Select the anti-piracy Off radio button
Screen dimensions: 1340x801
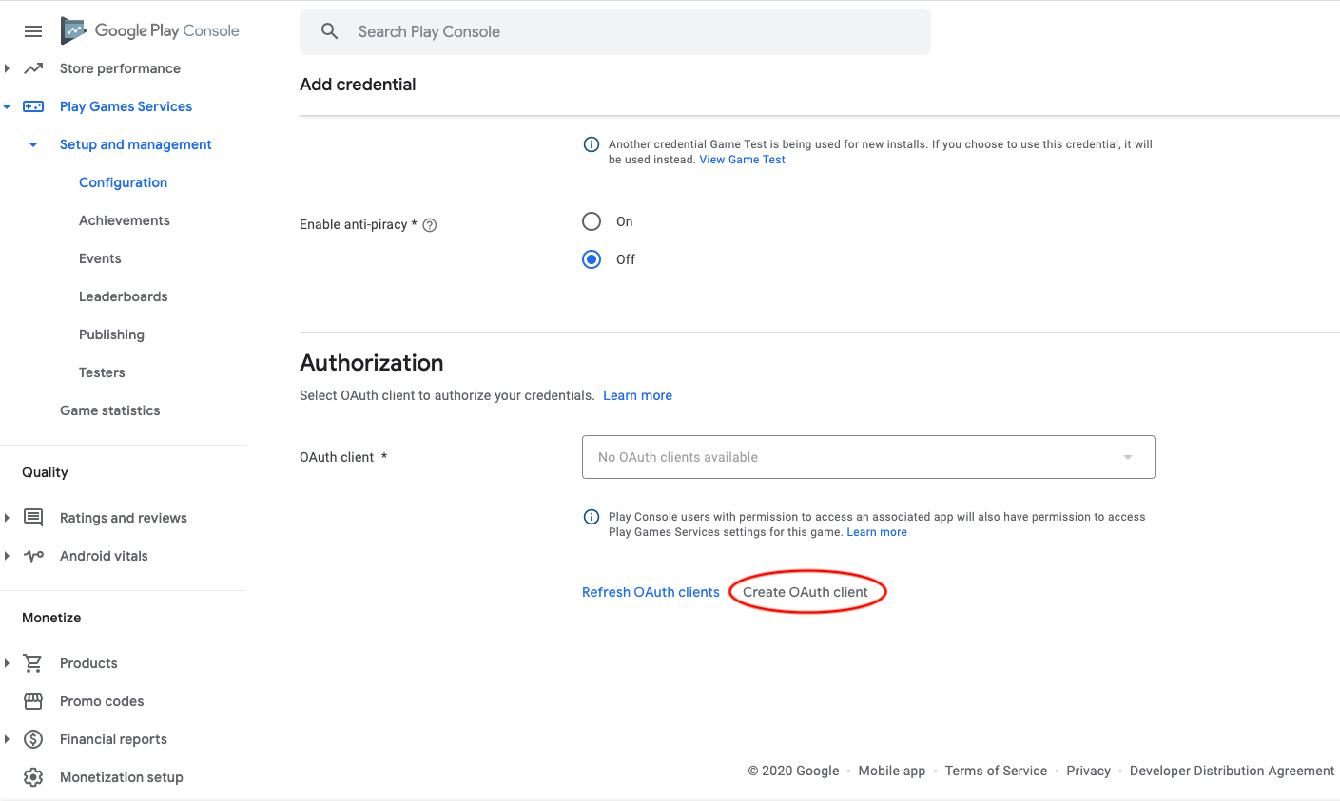tap(592, 259)
